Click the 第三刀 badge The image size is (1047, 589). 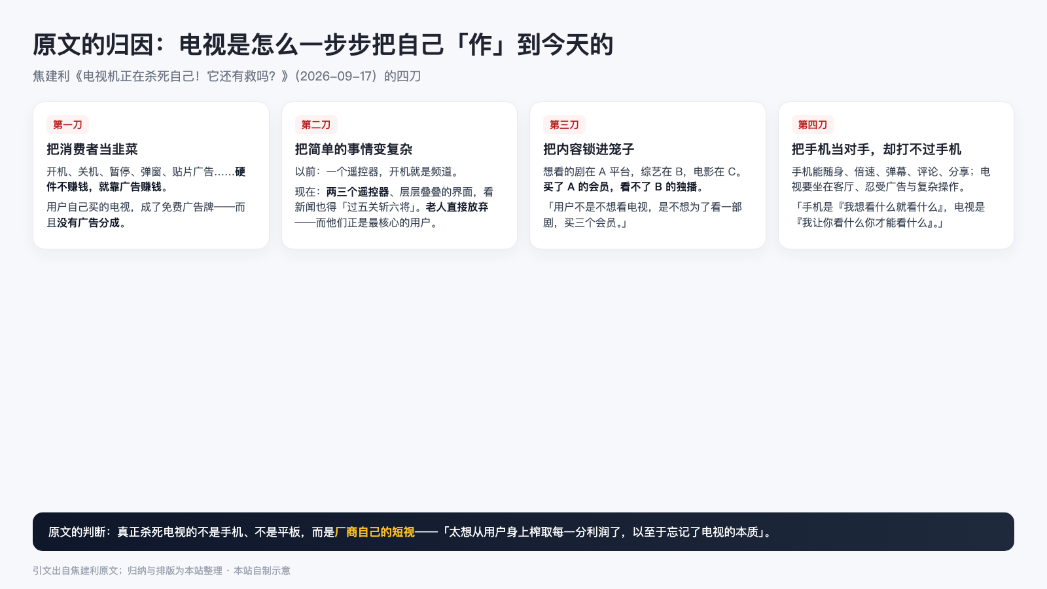point(564,124)
